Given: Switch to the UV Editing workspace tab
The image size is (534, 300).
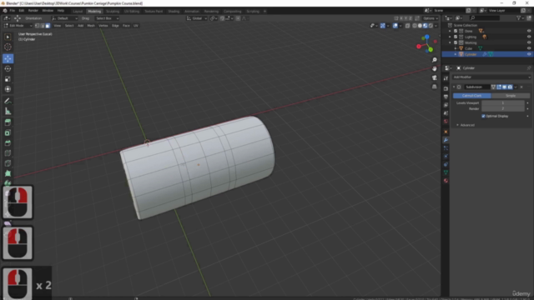Looking at the screenshot, I should pyautogui.click(x=132, y=11).
